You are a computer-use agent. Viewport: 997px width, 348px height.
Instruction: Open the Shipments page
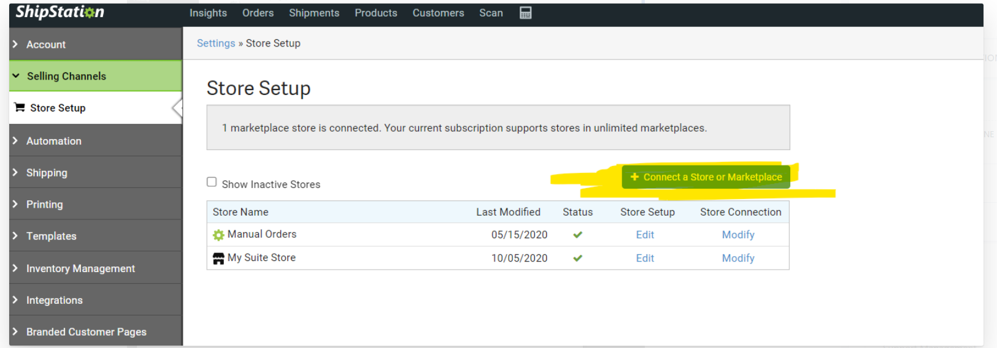[314, 13]
